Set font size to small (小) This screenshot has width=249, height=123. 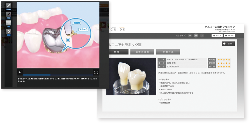click(x=190, y=35)
